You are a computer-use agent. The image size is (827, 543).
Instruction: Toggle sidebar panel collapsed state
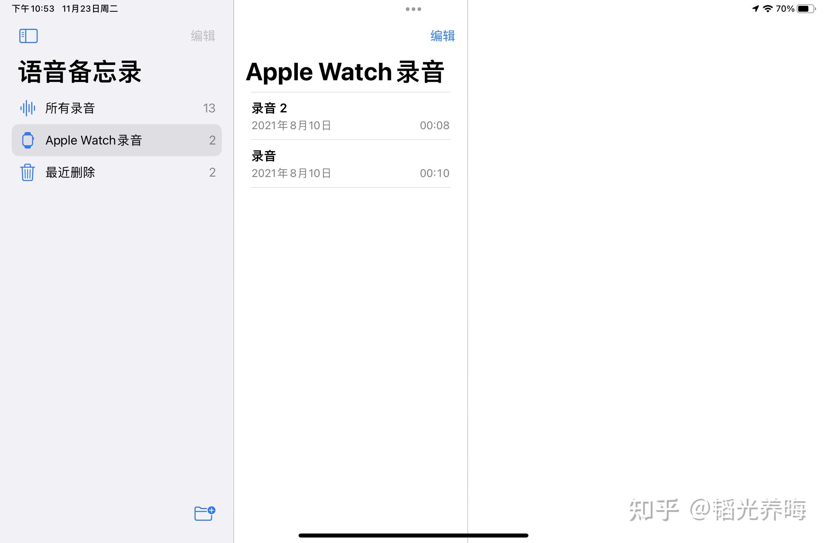click(x=28, y=36)
